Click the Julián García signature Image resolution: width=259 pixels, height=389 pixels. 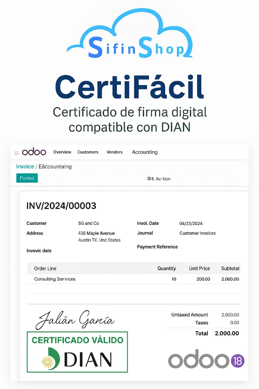coord(75,320)
